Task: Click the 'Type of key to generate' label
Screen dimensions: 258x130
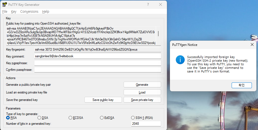Action: 22,114
